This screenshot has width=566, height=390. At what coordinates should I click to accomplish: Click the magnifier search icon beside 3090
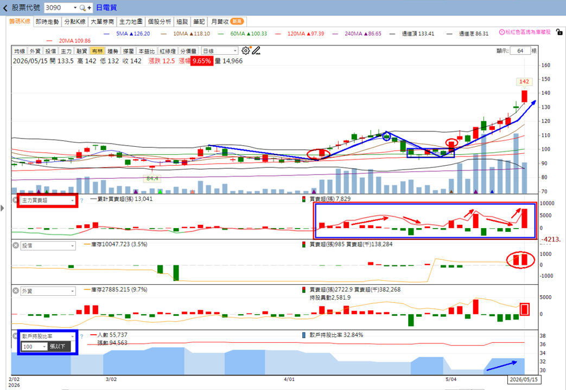(82, 8)
